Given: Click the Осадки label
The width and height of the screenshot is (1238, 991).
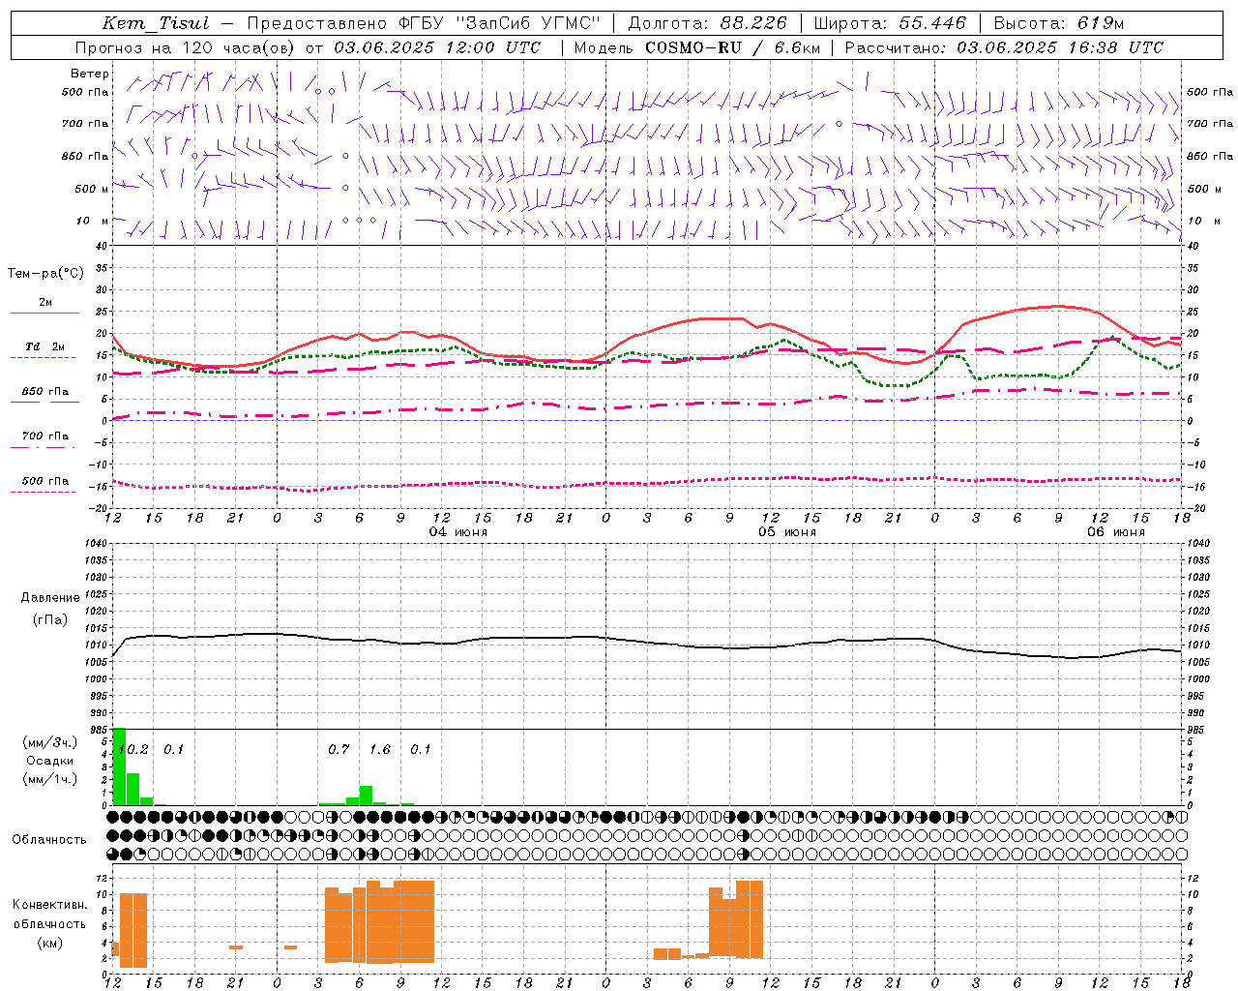Looking at the screenshot, I should (x=50, y=761).
